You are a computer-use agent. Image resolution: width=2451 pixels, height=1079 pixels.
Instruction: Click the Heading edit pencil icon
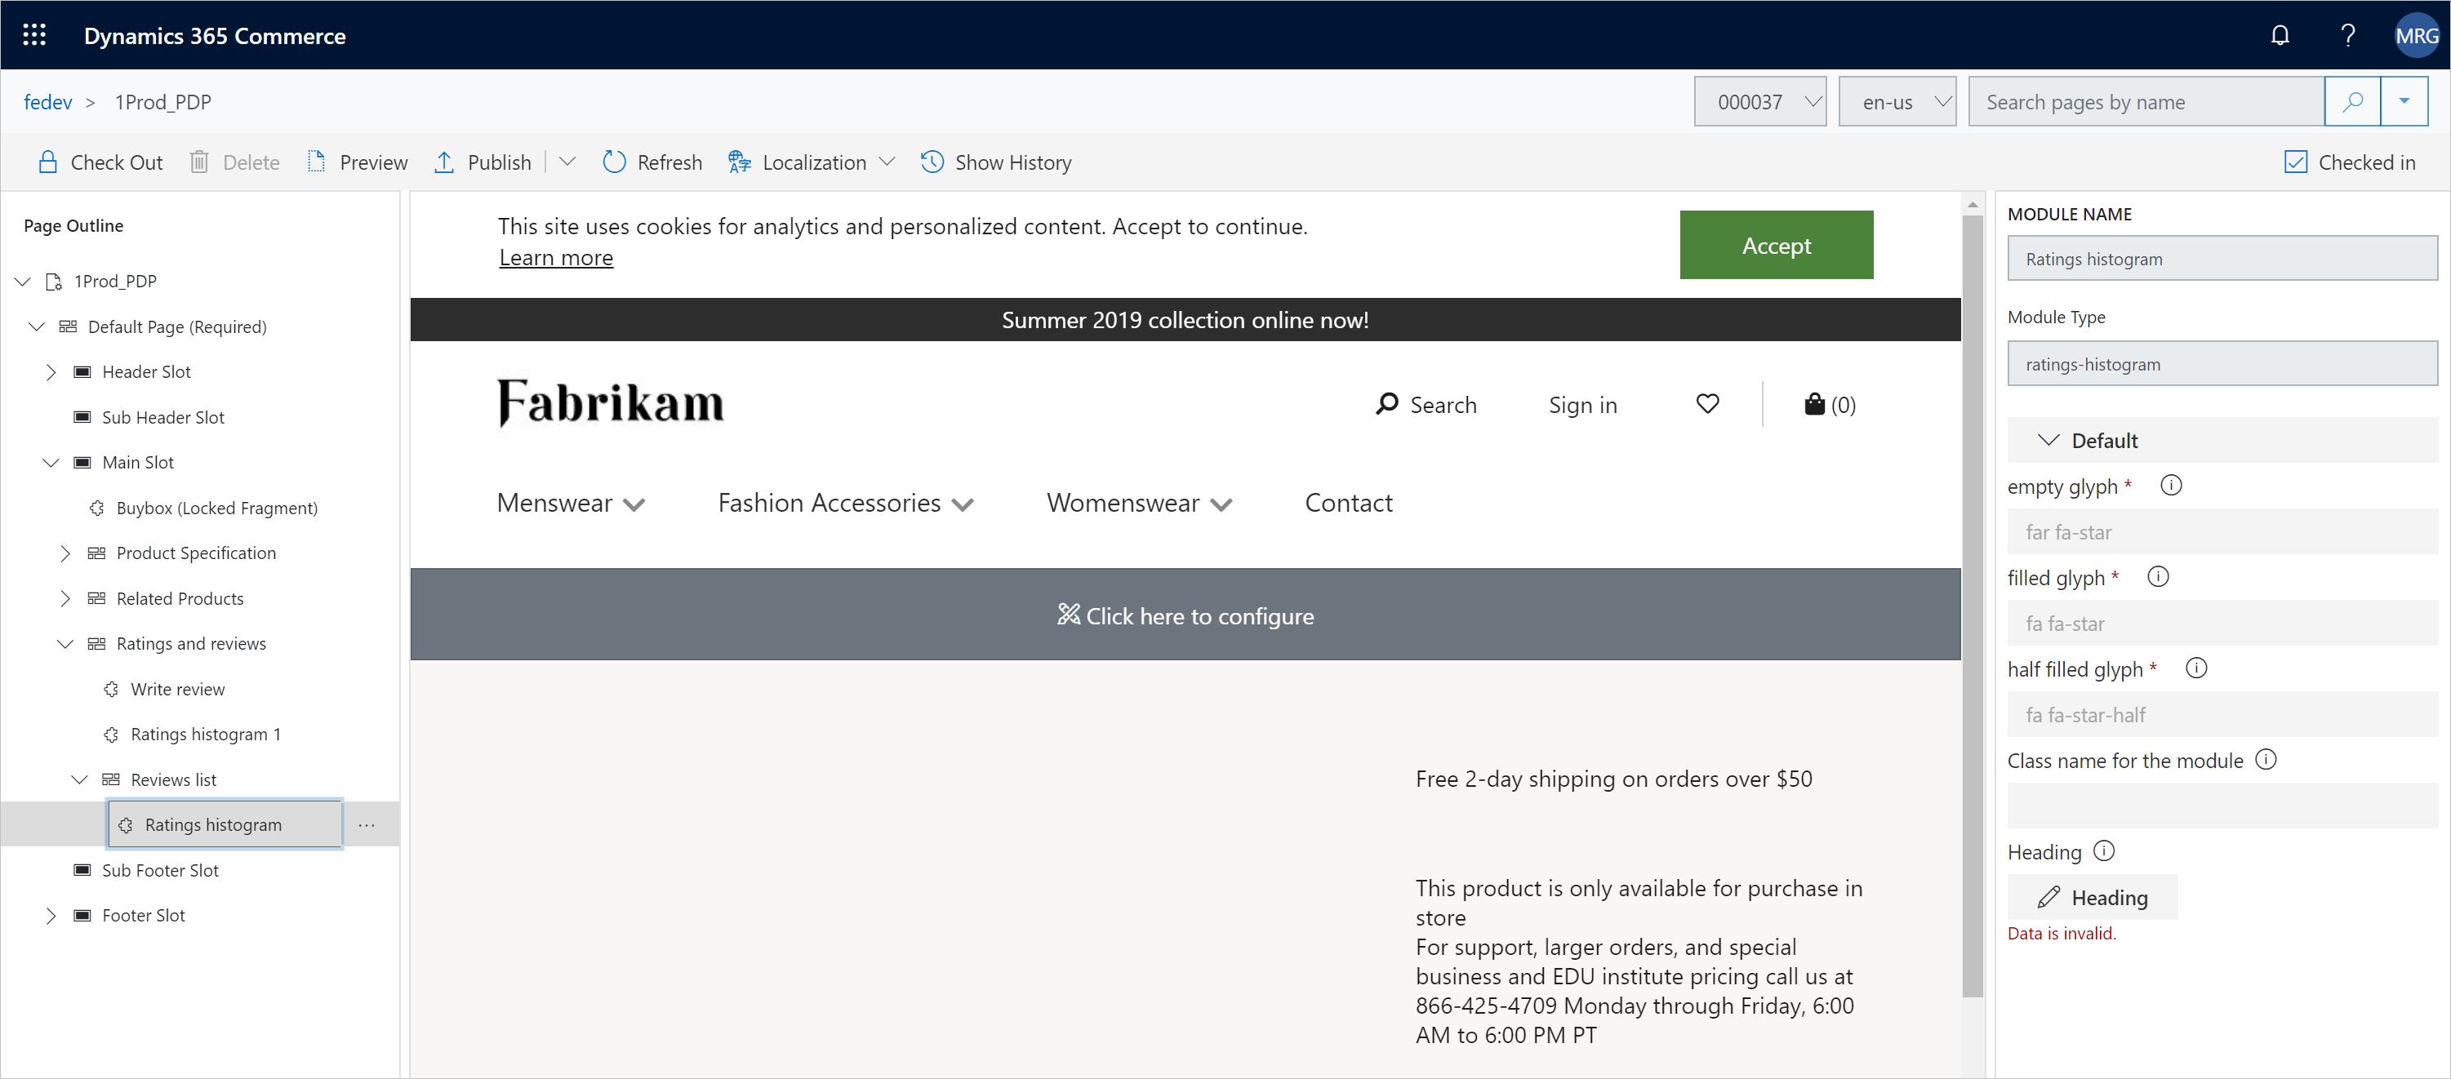click(2049, 896)
